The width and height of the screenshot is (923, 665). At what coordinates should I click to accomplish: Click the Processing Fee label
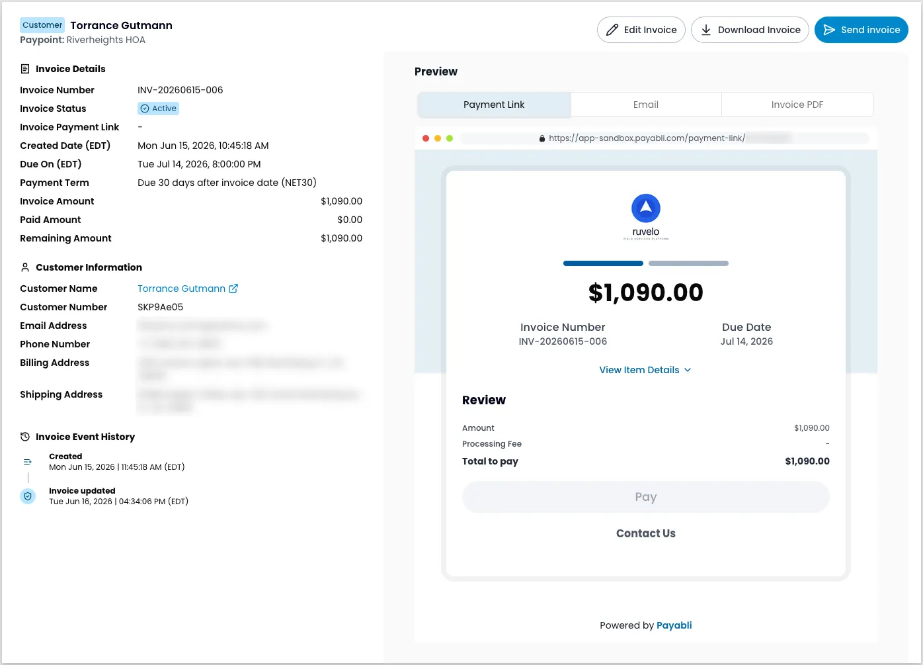492,444
